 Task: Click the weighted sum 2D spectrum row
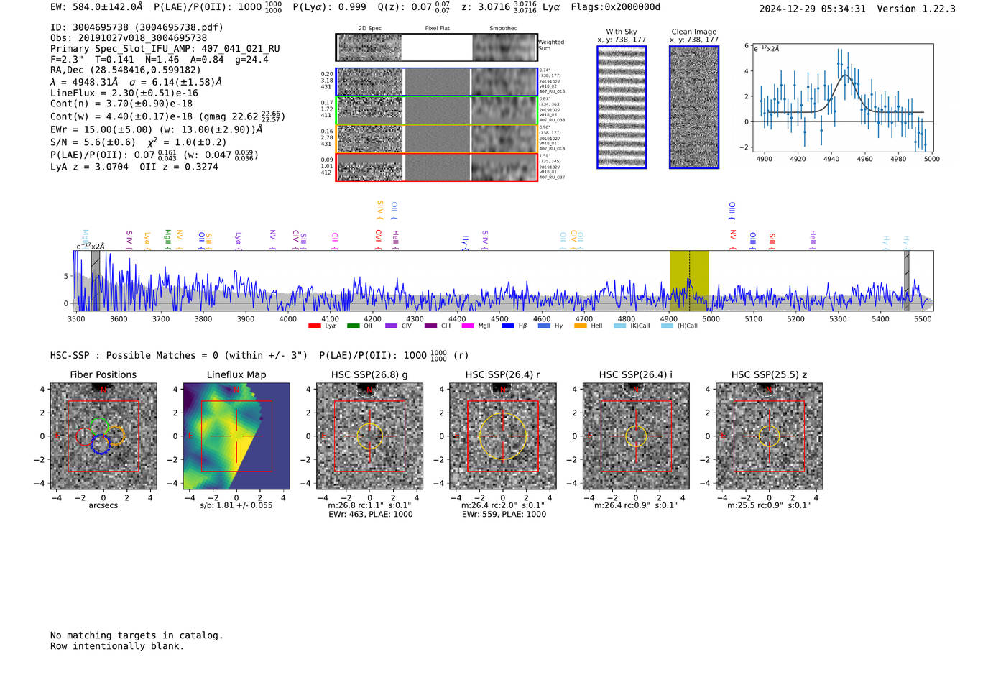436,47
